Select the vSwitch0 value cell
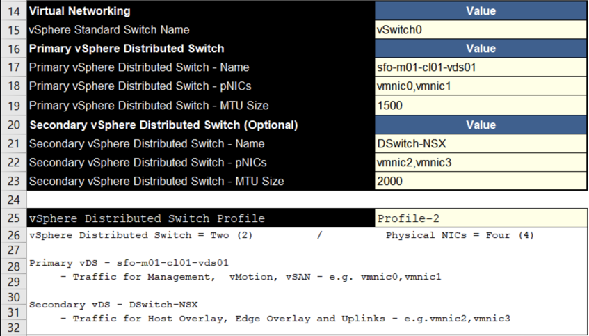 (480, 30)
